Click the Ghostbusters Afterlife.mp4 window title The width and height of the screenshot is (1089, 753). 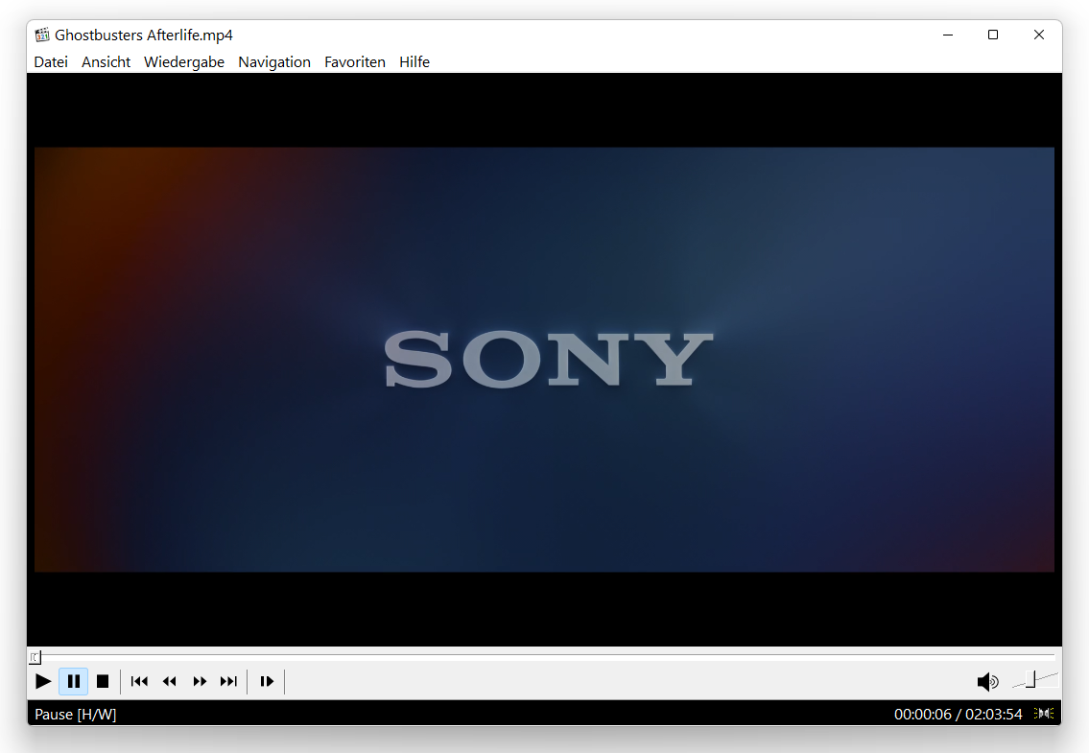point(144,35)
